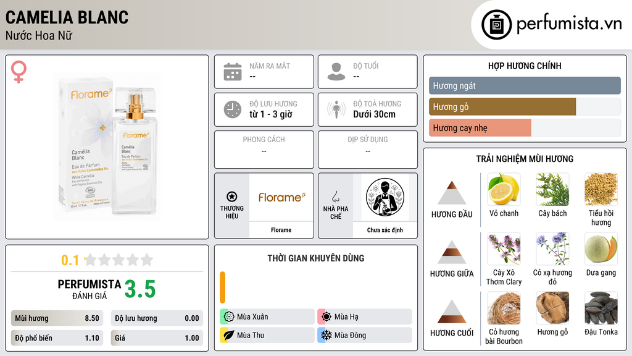Image resolution: width=632 pixels, height=356 pixels.
Task: Click the Mùi hương 8.50 score bar
Action: (x=57, y=318)
